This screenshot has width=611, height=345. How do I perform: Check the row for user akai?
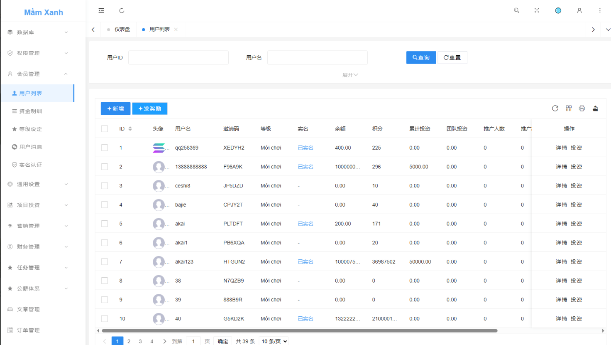coord(105,224)
